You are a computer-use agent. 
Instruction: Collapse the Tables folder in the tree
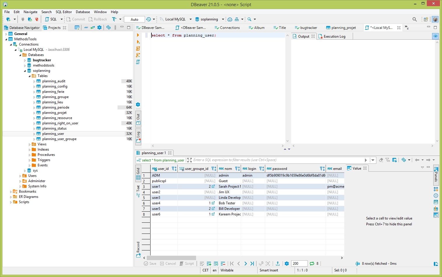click(x=29, y=76)
